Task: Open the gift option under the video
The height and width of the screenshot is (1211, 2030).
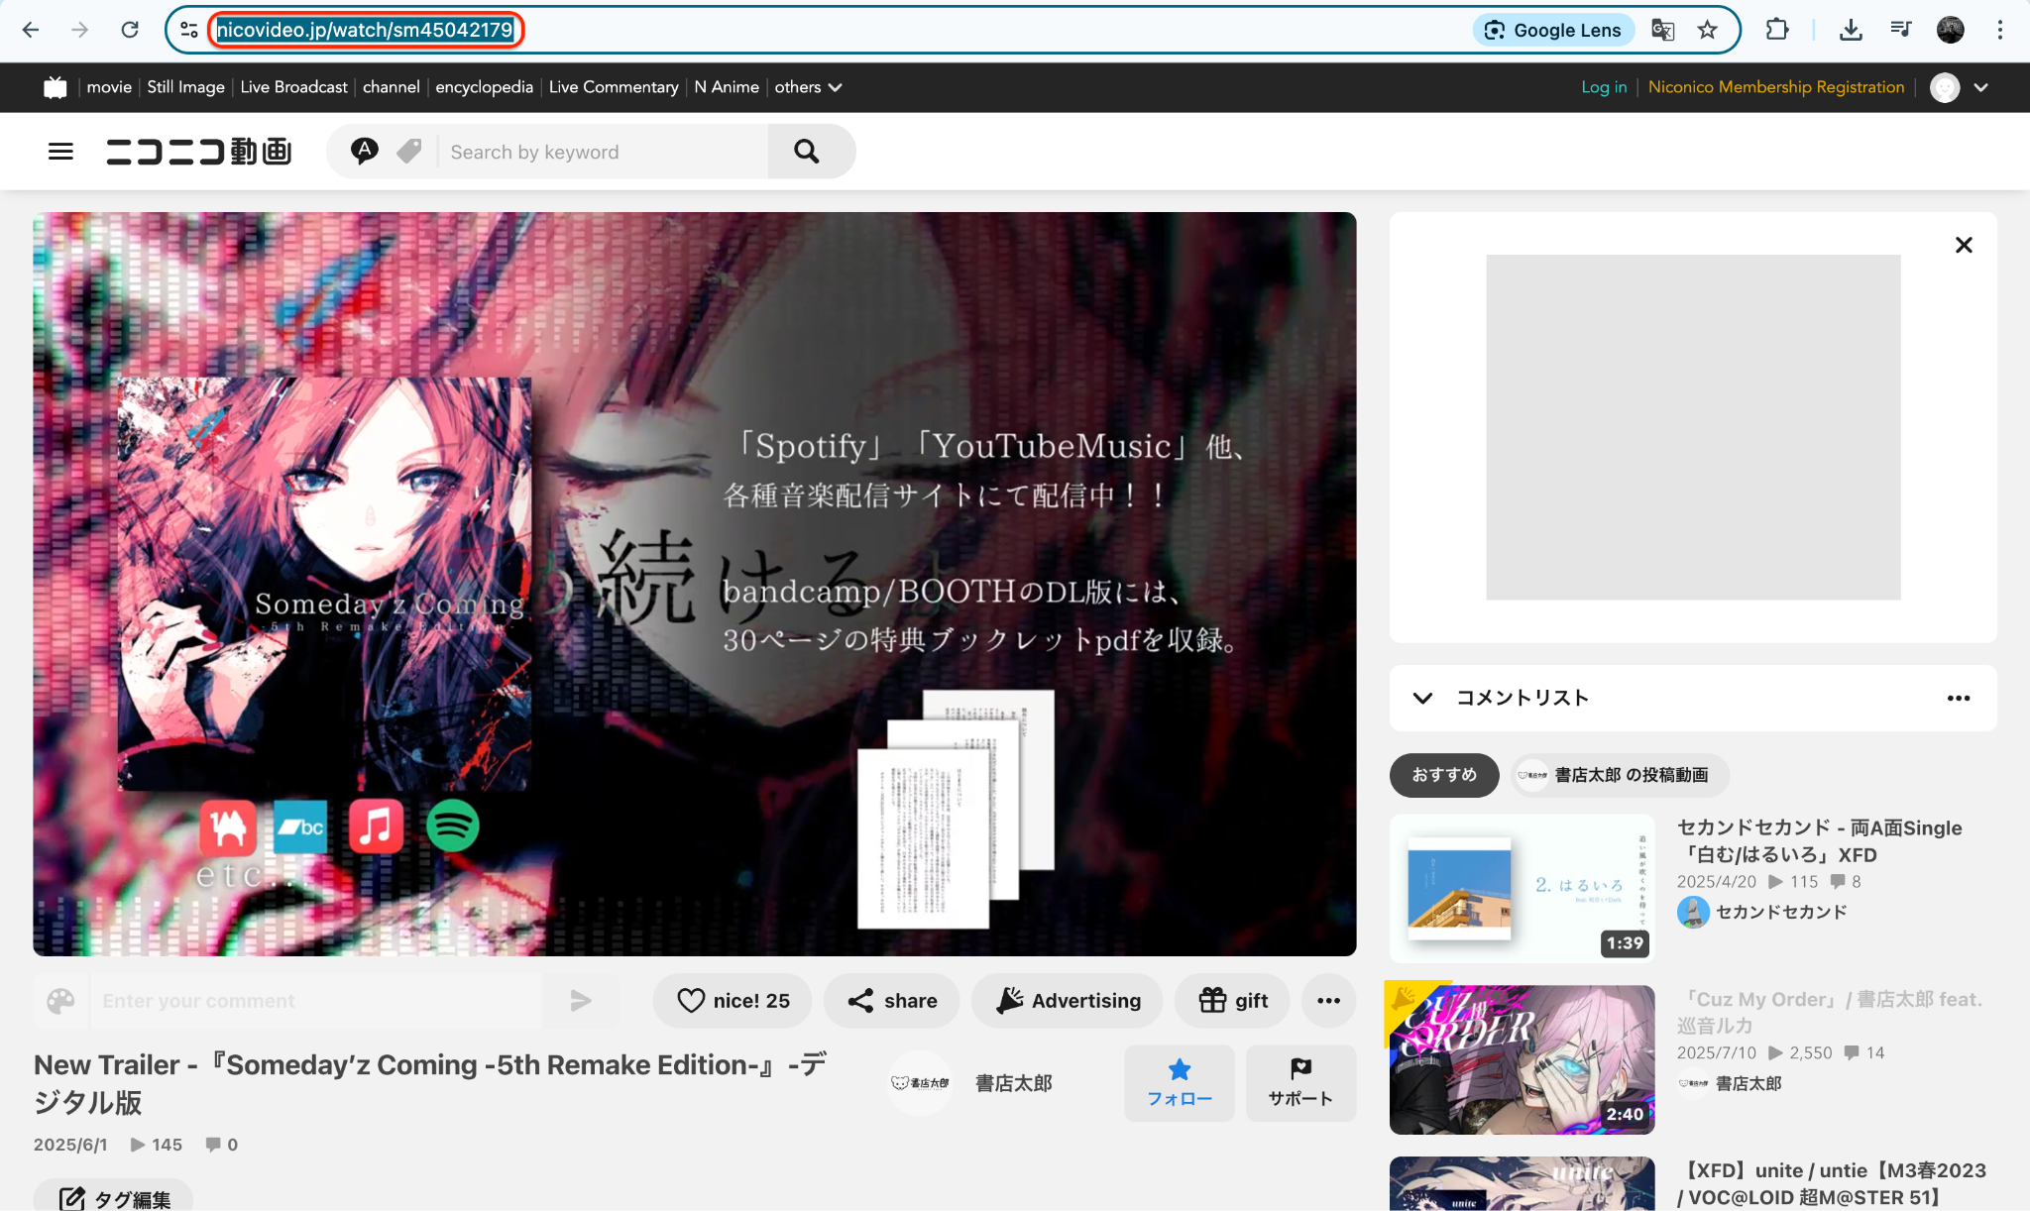Action: 1231,1001
